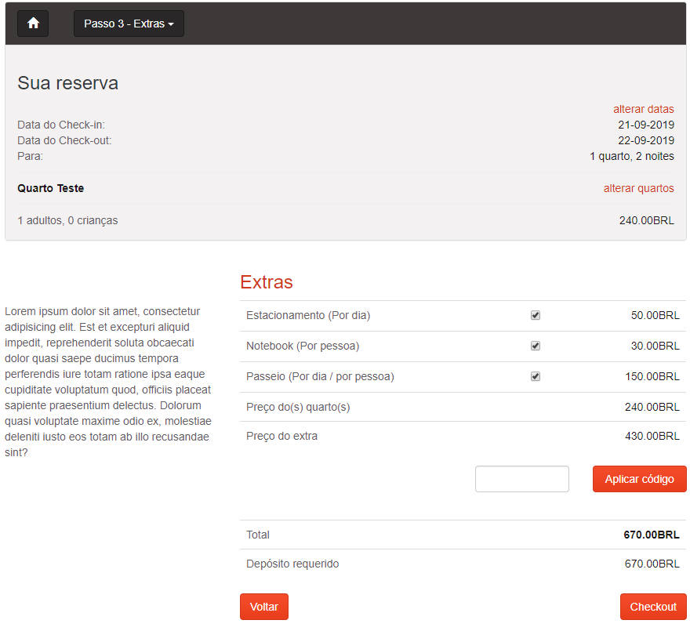Click the alterar quartos link

(x=638, y=188)
